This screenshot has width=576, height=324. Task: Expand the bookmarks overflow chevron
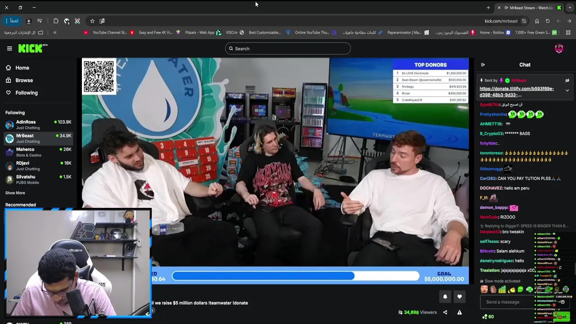coord(55,32)
